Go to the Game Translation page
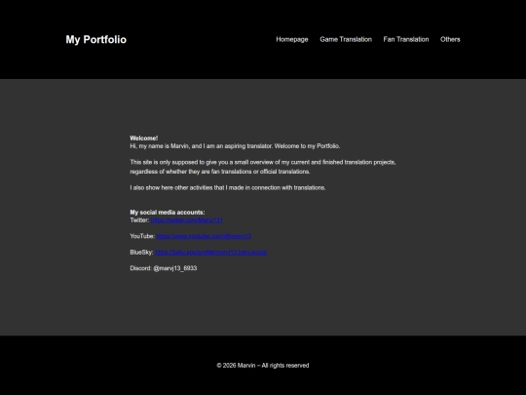526x395 pixels. (x=346, y=39)
